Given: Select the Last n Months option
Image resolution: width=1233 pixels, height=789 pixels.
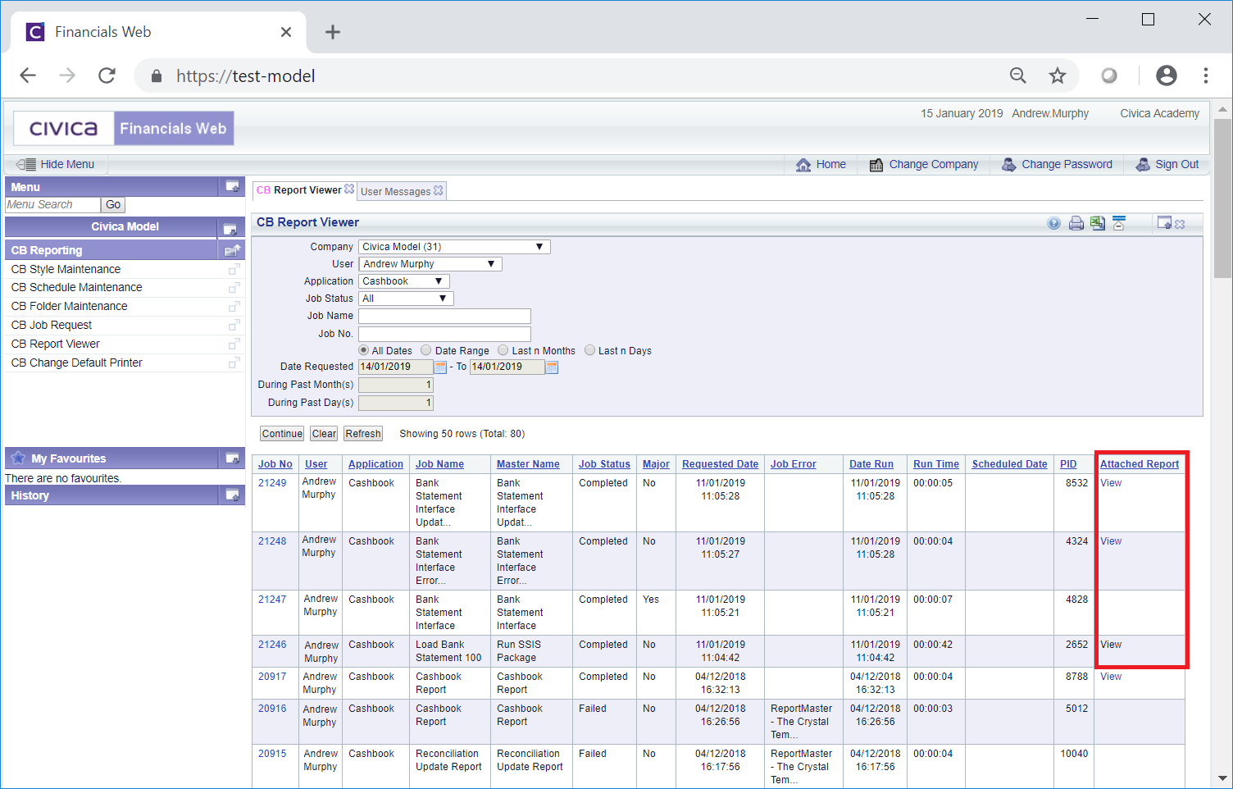Looking at the screenshot, I should click(503, 350).
